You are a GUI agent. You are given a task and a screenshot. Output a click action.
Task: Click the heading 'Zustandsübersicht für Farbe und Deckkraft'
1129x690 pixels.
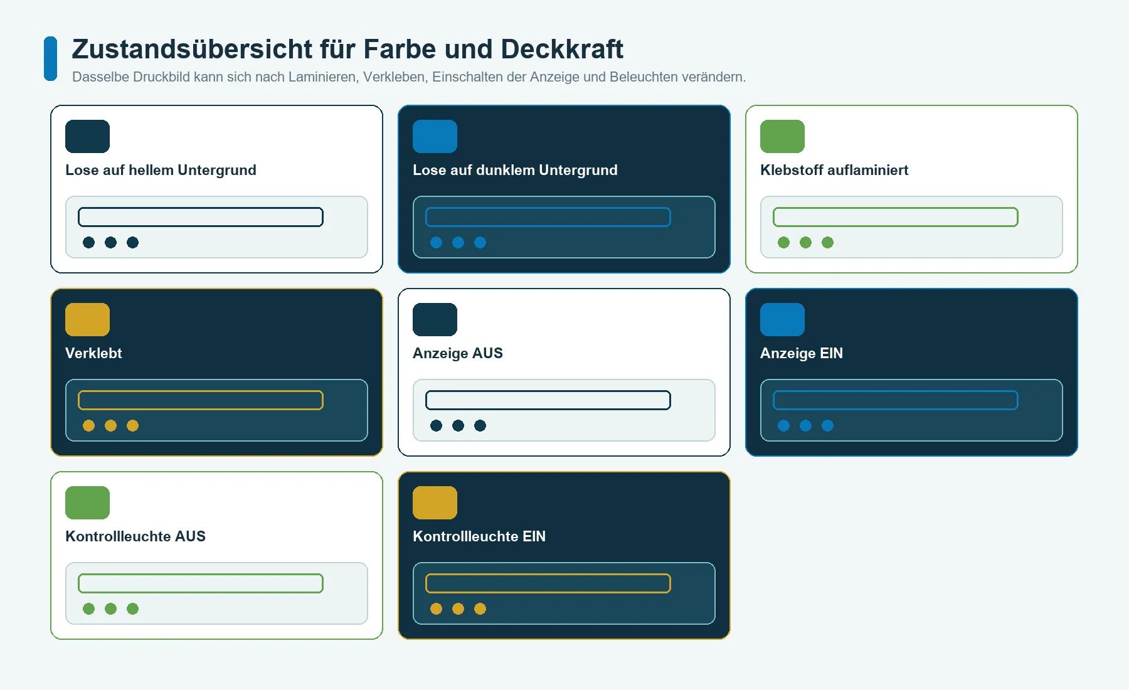coord(347,49)
